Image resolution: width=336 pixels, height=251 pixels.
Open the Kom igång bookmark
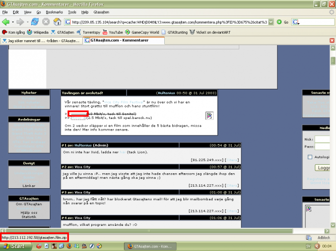[14, 32]
